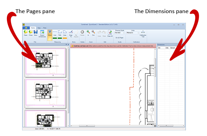The height and width of the screenshot is (136, 207).
Task: Click the green Line color swatch
Action: point(55,38)
